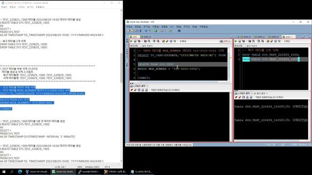
Task: Click Explain Plan icon in left worksheet
Action: click(x=139, y=41)
